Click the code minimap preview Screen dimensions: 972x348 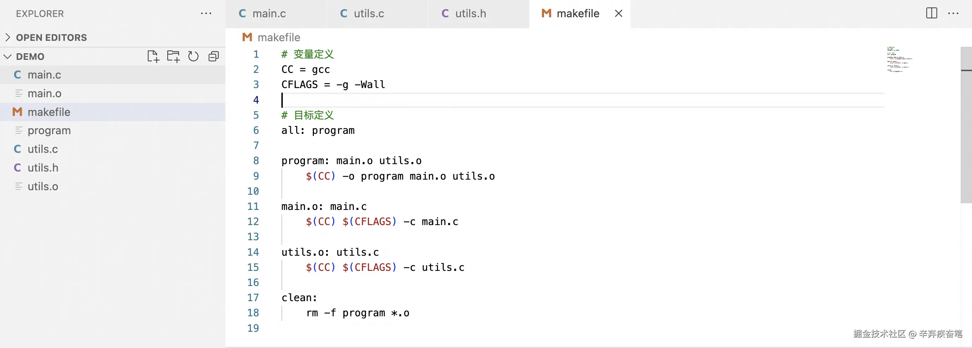coord(899,59)
